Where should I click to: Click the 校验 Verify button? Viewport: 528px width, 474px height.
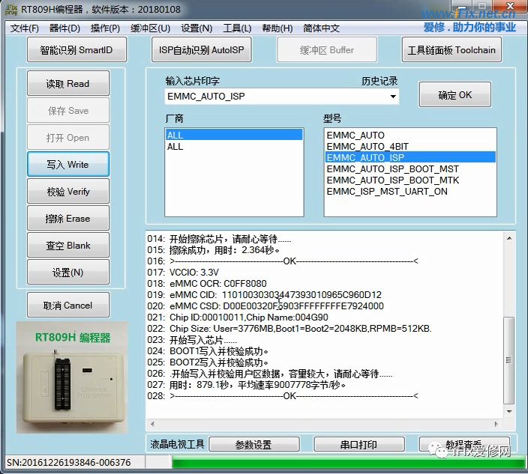pos(68,191)
